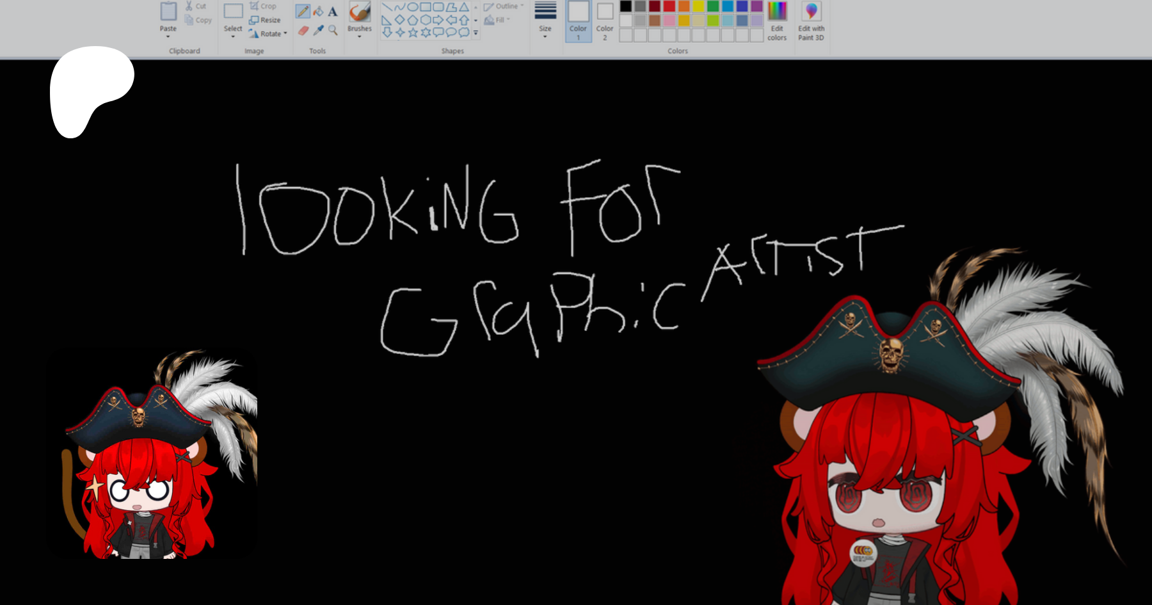
Task: Pick the oval shape from Shapes gallery
Action: pyautogui.click(x=413, y=7)
